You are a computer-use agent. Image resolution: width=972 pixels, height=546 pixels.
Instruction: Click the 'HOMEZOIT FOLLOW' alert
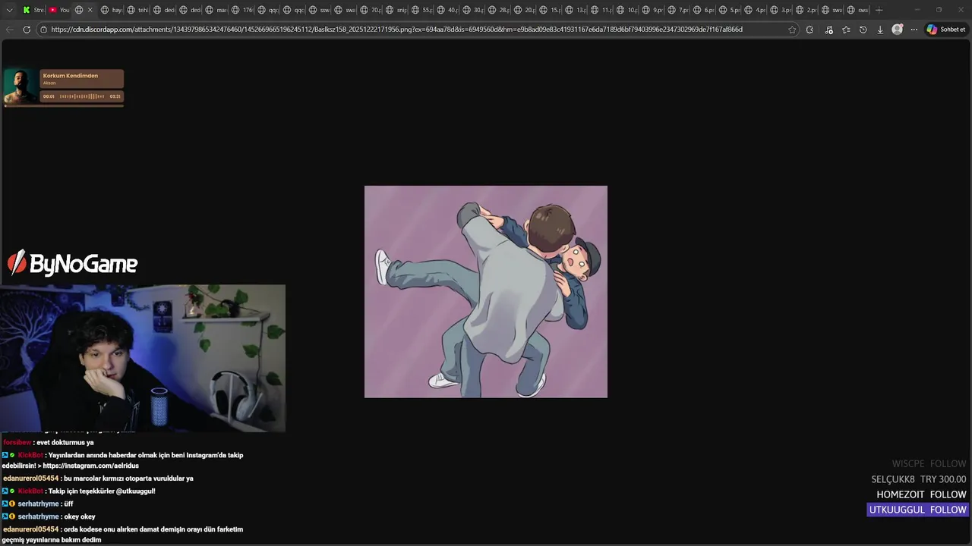click(x=921, y=494)
